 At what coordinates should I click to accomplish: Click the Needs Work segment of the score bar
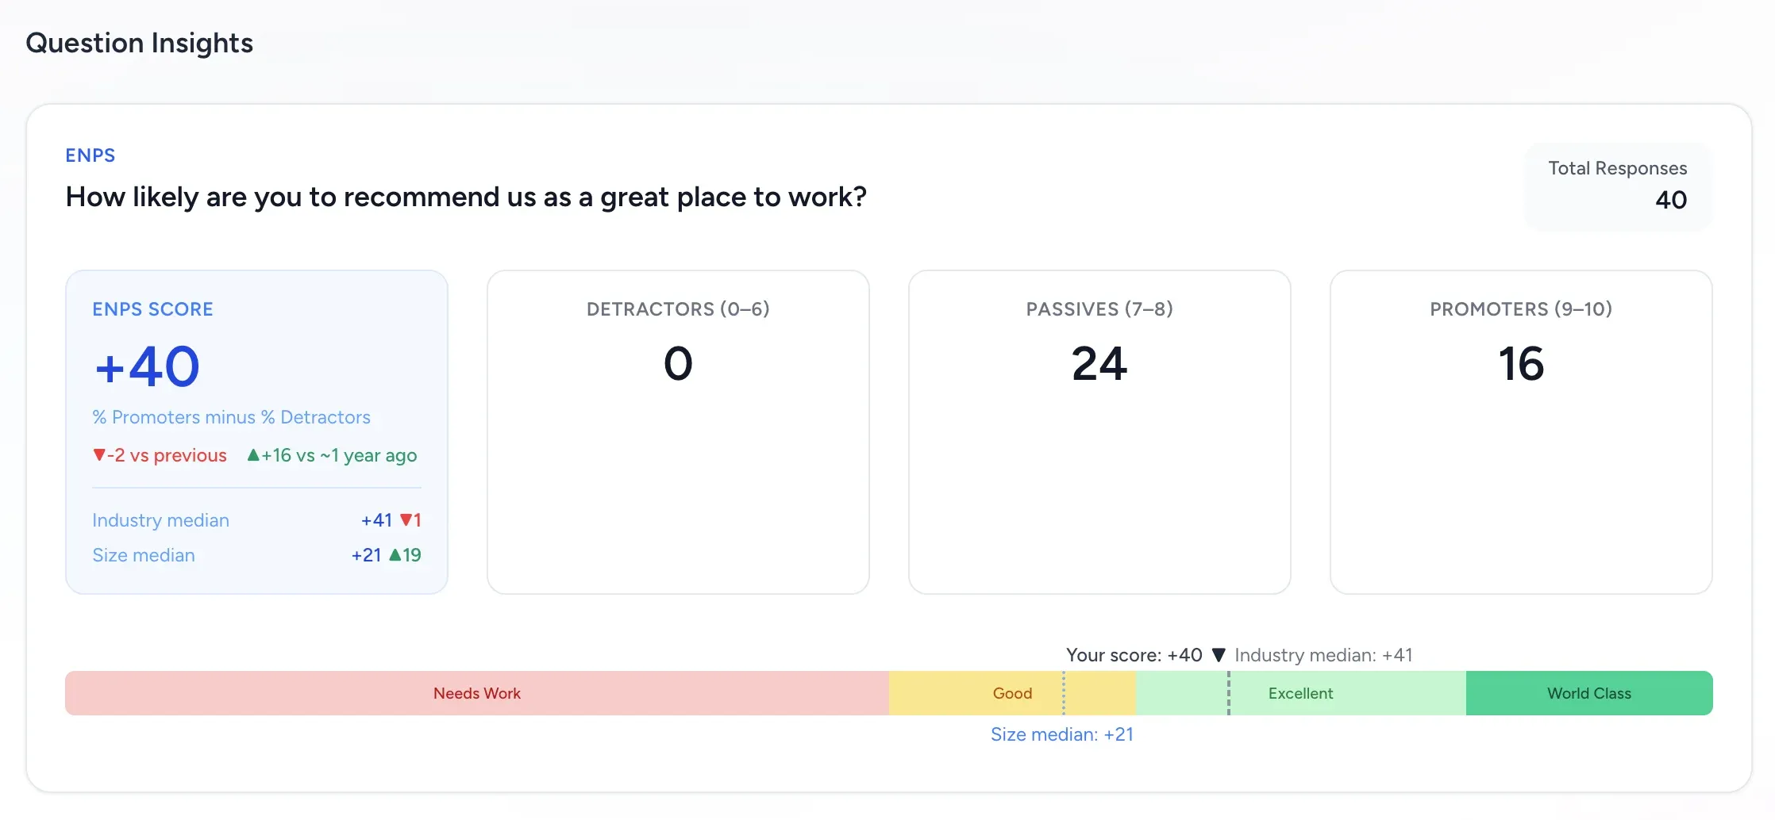coord(476,693)
